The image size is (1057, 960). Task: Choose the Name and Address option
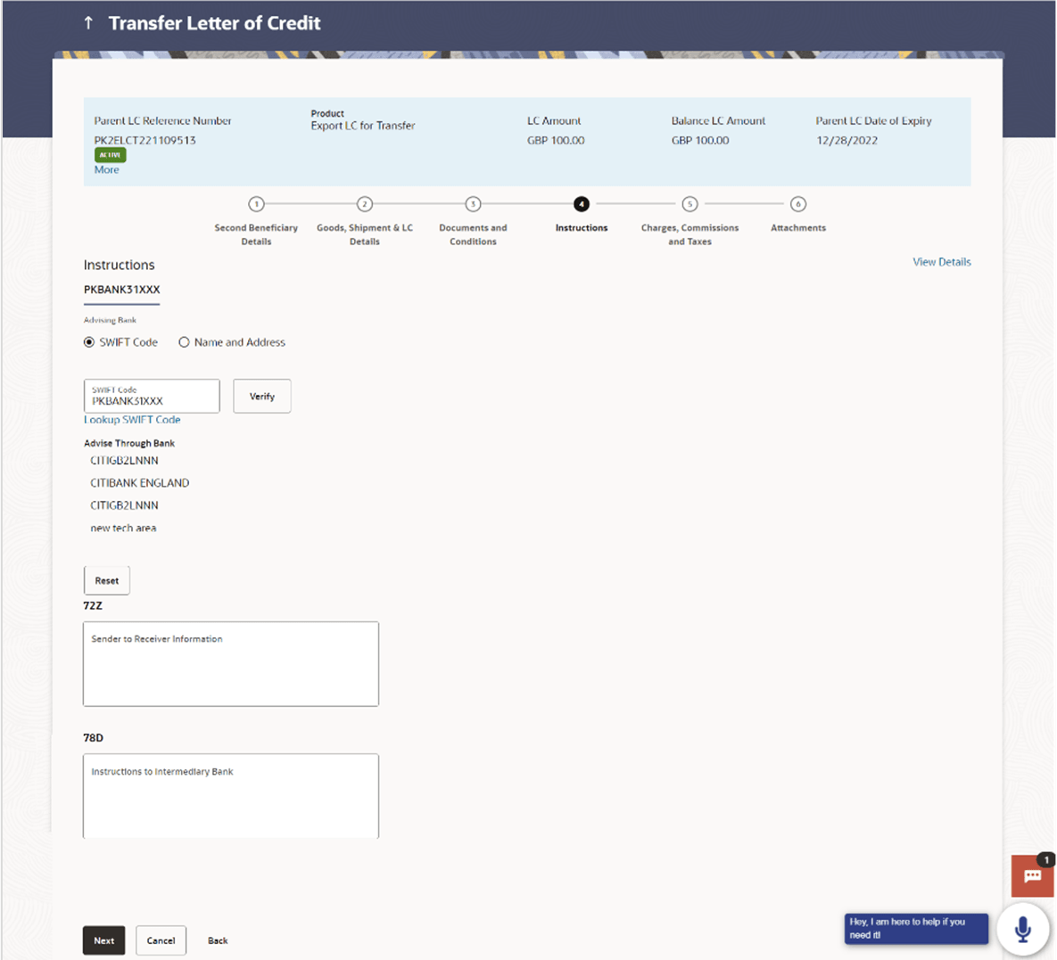point(184,342)
